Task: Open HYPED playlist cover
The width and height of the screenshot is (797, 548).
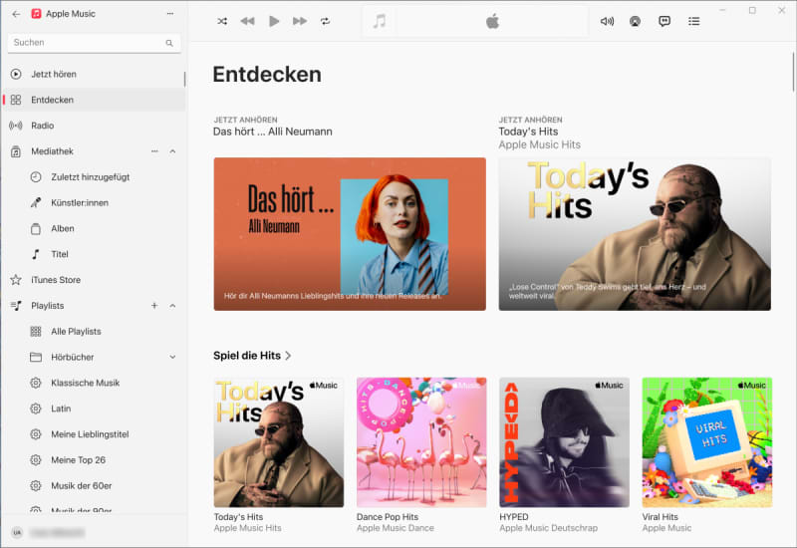Action: point(564,442)
